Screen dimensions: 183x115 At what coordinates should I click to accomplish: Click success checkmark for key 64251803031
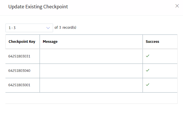pyautogui.click(x=147, y=56)
